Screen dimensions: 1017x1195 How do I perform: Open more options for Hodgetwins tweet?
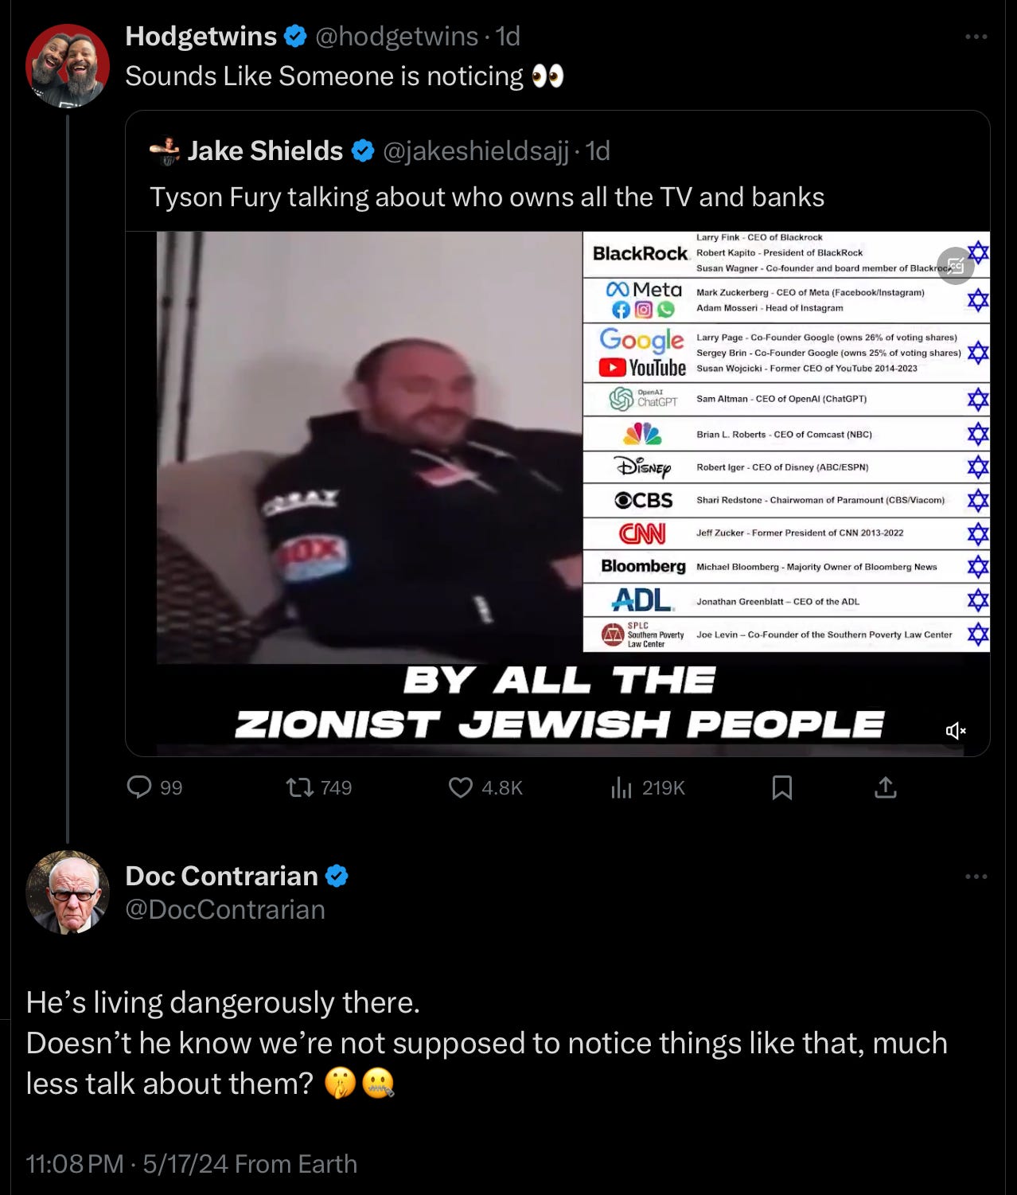pyautogui.click(x=976, y=37)
